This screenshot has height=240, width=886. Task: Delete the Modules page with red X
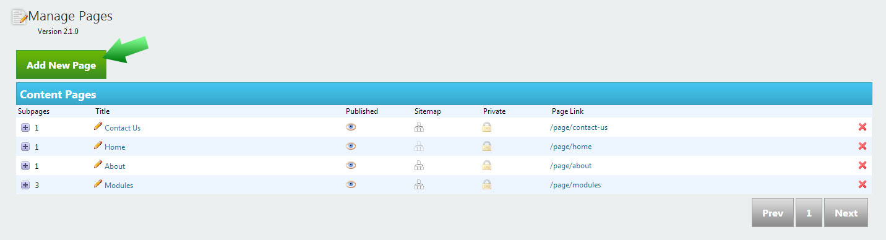tap(862, 184)
